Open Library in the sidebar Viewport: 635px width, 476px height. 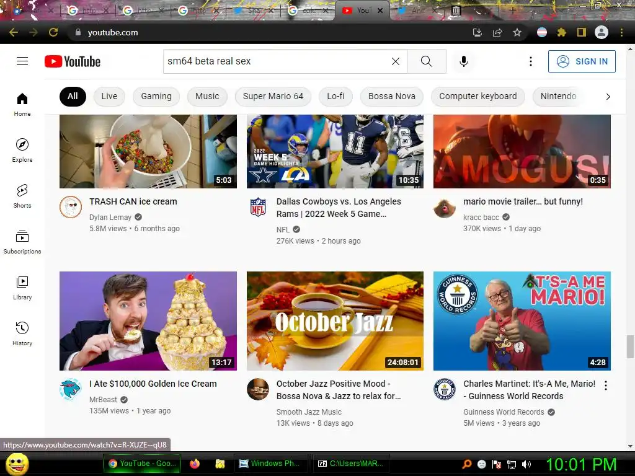(x=22, y=288)
